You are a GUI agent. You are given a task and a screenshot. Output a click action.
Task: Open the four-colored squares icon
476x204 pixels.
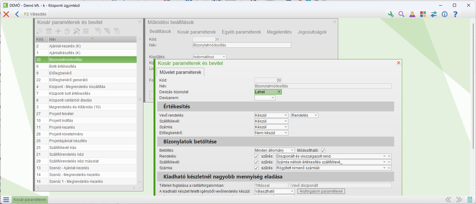click(423, 14)
